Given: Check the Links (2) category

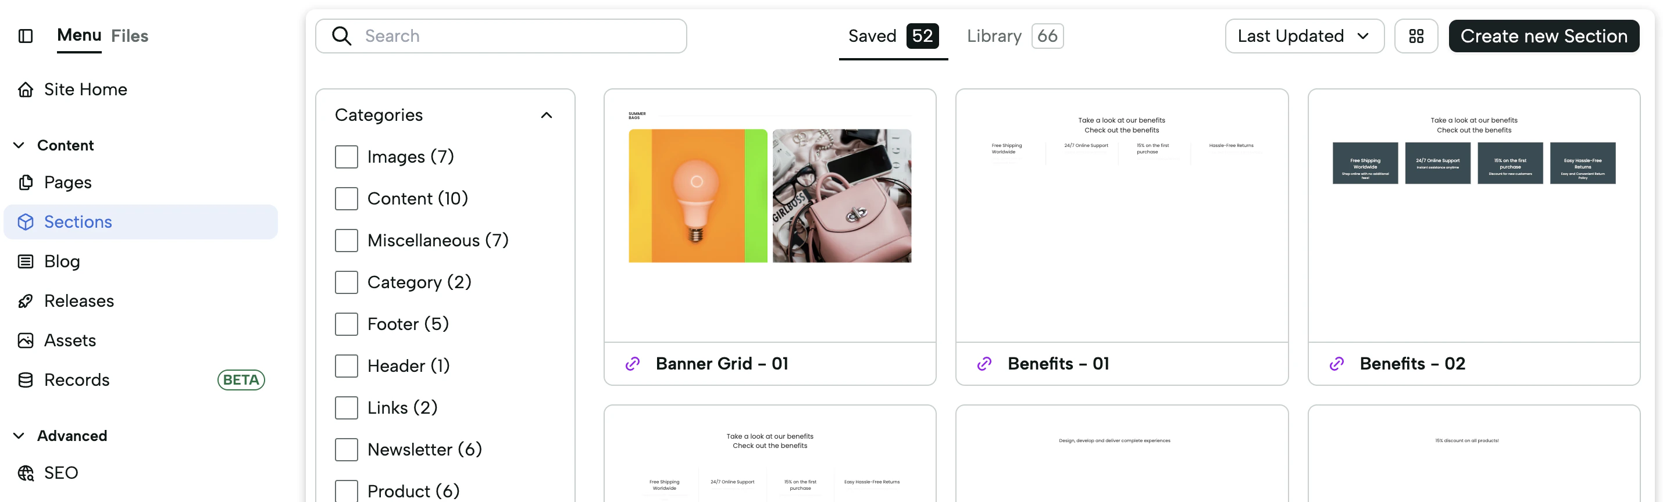Looking at the screenshot, I should click(x=347, y=408).
